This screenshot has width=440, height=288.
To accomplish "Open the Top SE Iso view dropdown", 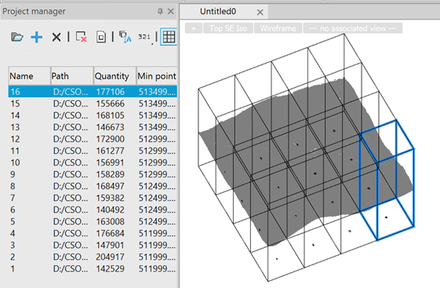I will (x=228, y=28).
